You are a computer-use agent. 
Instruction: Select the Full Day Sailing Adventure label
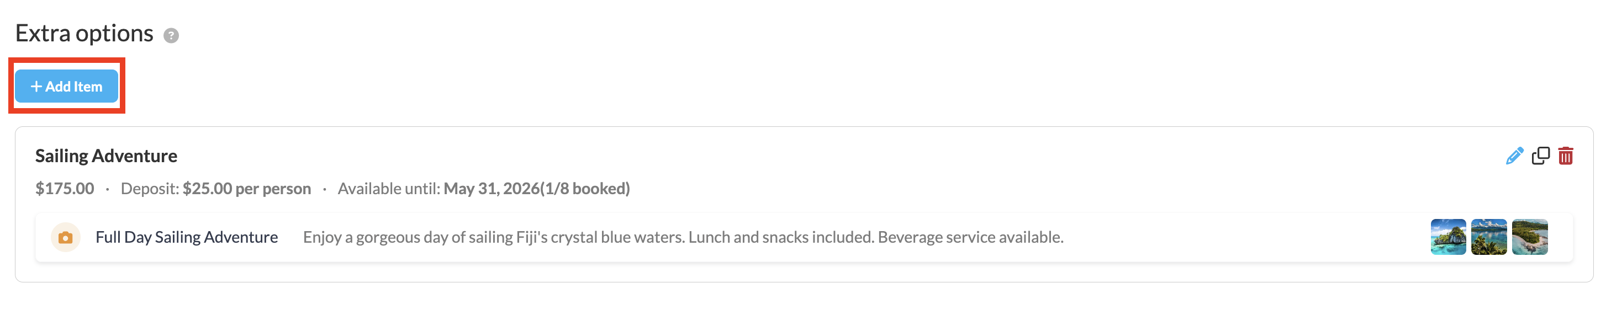(187, 237)
